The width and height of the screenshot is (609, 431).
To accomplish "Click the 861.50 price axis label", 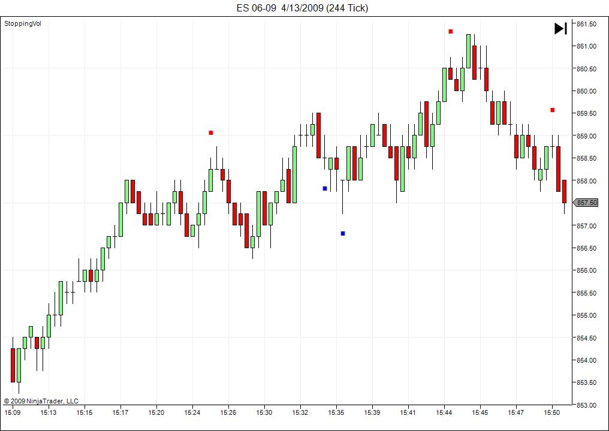I will pyautogui.click(x=586, y=24).
